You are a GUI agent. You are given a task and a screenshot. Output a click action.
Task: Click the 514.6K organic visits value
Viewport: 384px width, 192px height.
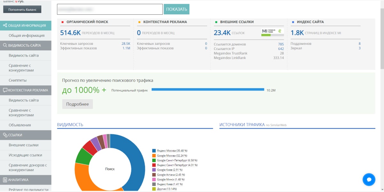(70, 33)
